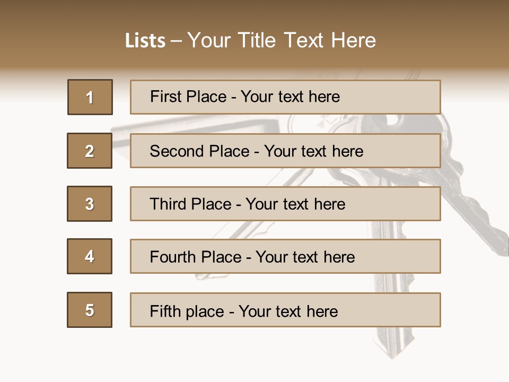Screen dimensions: 509x382
Task: Select the Fifth place text bar
Action: (x=285, y=310)
